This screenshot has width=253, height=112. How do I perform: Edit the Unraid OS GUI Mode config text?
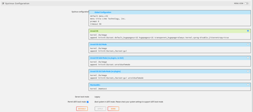[x=170, y=50]
